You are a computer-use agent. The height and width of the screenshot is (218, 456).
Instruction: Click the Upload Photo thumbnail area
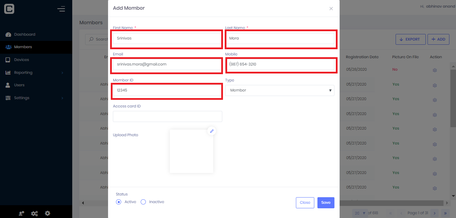point(191,151)
